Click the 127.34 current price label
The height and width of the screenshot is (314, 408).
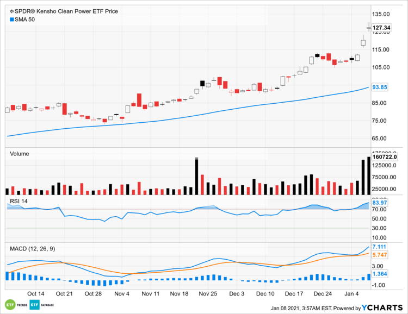(381, 28)
